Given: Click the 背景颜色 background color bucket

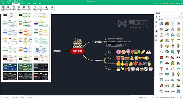Looking at the screenshot, I should point(35,7).
